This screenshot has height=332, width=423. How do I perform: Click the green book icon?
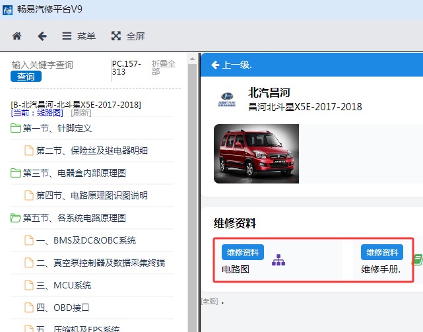point(417,260)
